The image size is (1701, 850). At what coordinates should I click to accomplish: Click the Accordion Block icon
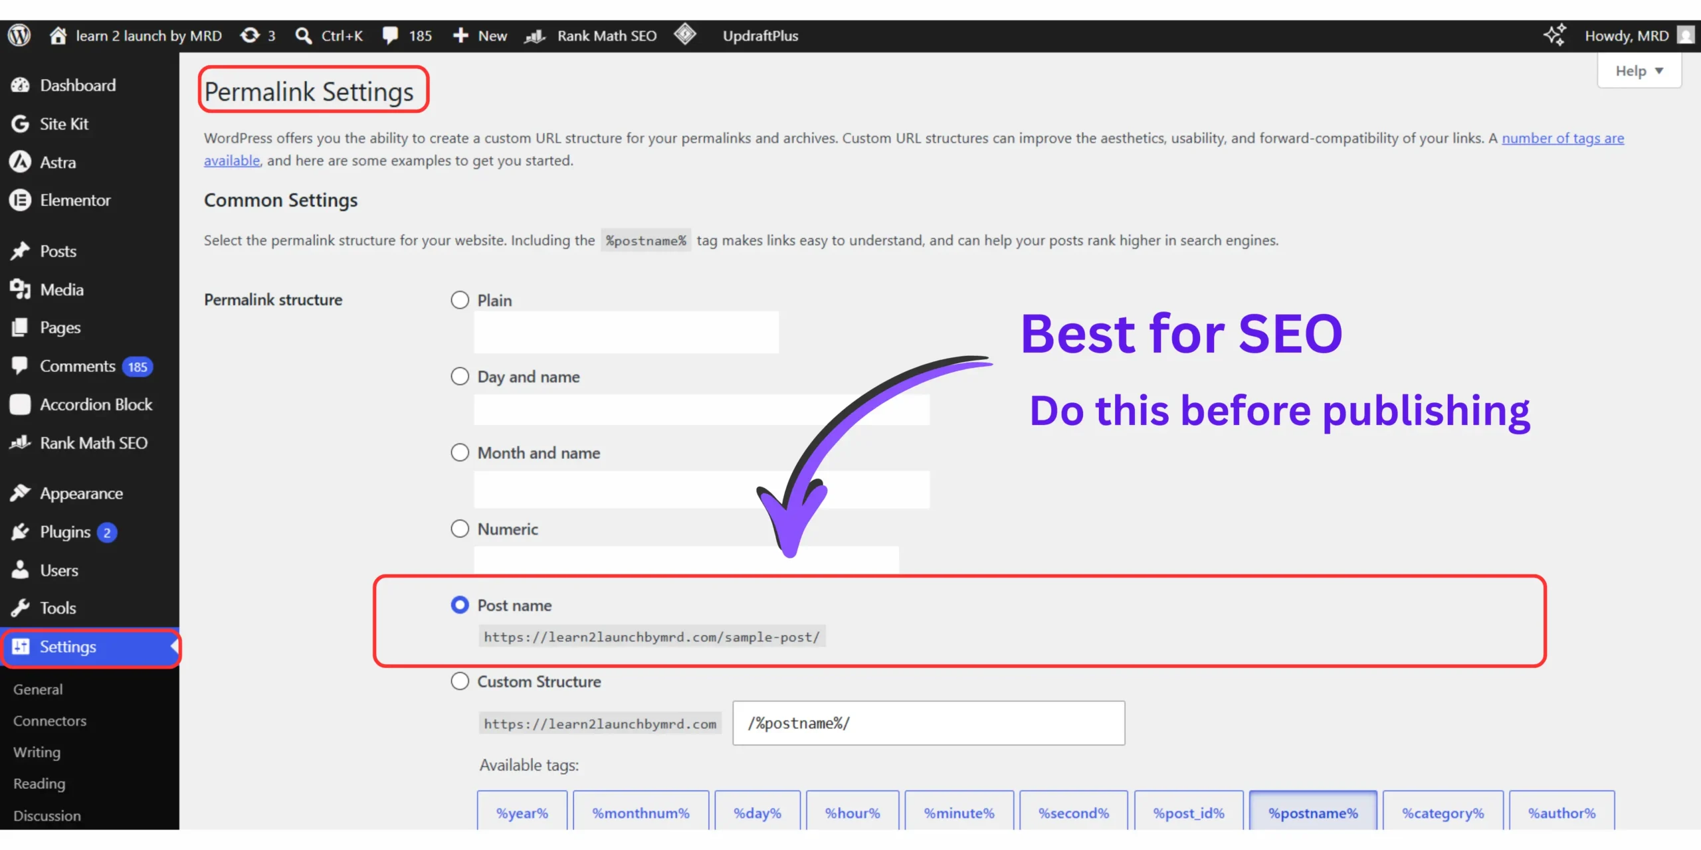(x=20, y=404)
